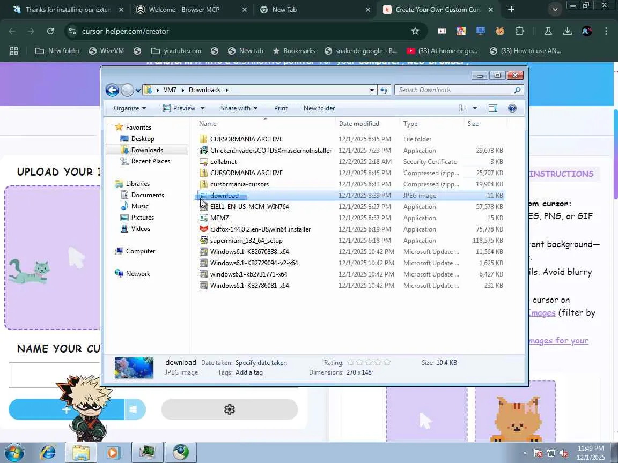The width and height of the screenshot is (618, 463).
Task: Expand the Preview options dropdown arrow
Action: [202, 108]
